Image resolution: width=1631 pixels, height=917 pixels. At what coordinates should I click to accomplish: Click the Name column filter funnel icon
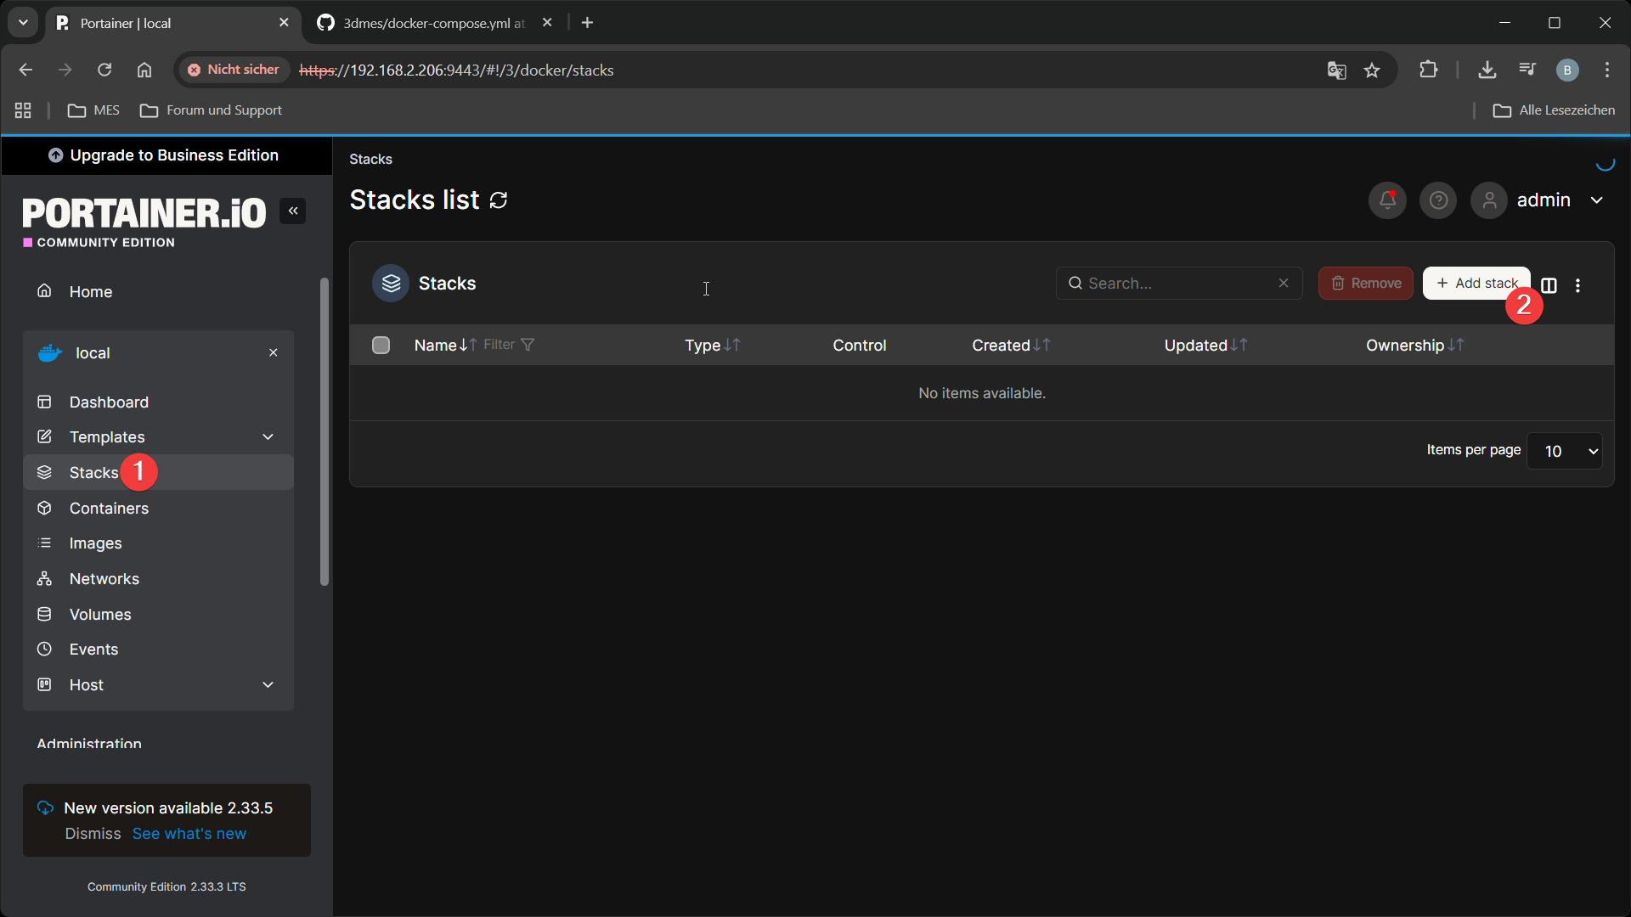[x=528, y=345]
